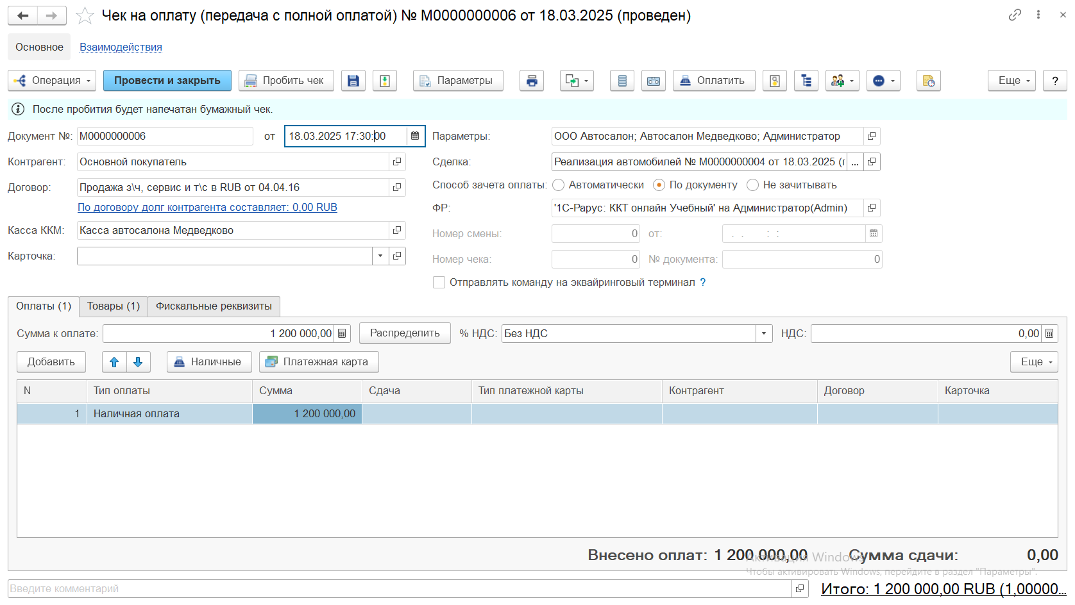Click Провести и закрыть button
This screenshot has width=1075, height=605.
pyautogui.click(x=167, y=81)
